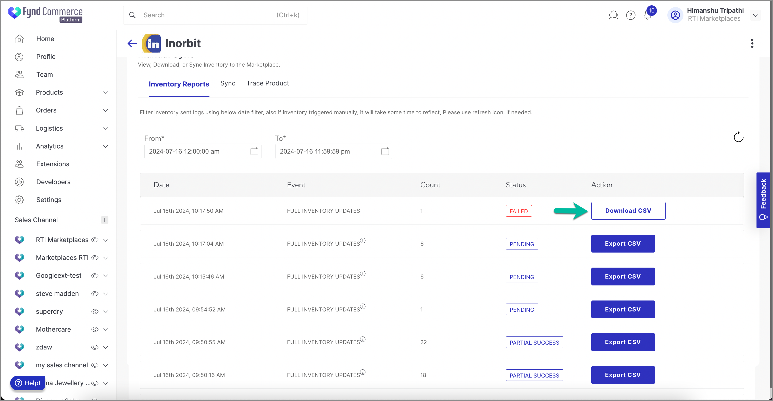Open the Feedback side tab

[x=763, y=200]
